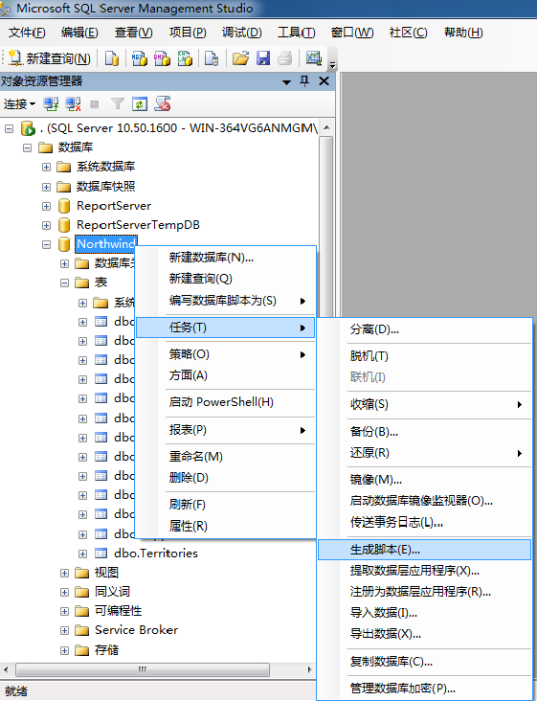The image size is (537, 701).
Task: Click the script stop icon with red X
Action: pos(162,103)
